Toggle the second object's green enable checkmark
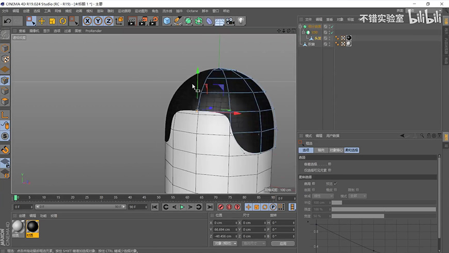This screenshot has height=253, width=449. point(332,33)
